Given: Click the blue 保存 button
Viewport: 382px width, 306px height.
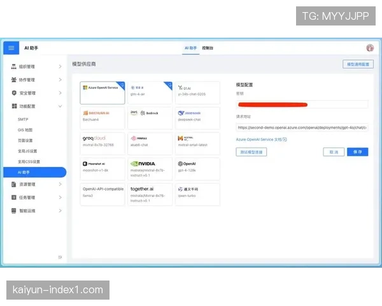Looking at the screenshot, I should [357, 152].
